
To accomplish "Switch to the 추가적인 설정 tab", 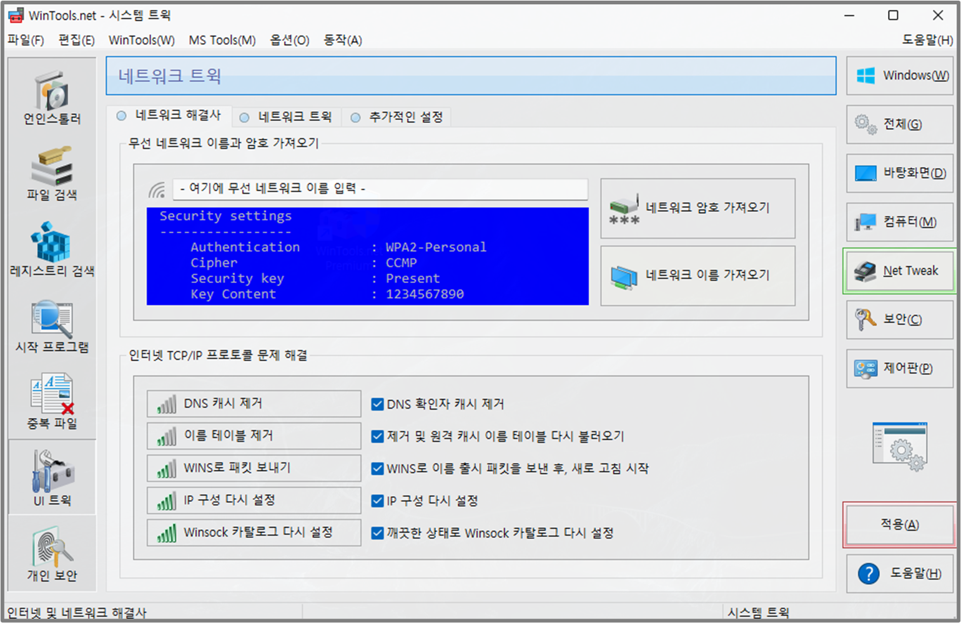I will click(397, 117).
